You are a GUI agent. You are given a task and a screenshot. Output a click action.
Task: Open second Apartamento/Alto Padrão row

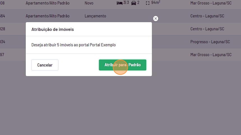pyautogui.click(x=47, y=16)
